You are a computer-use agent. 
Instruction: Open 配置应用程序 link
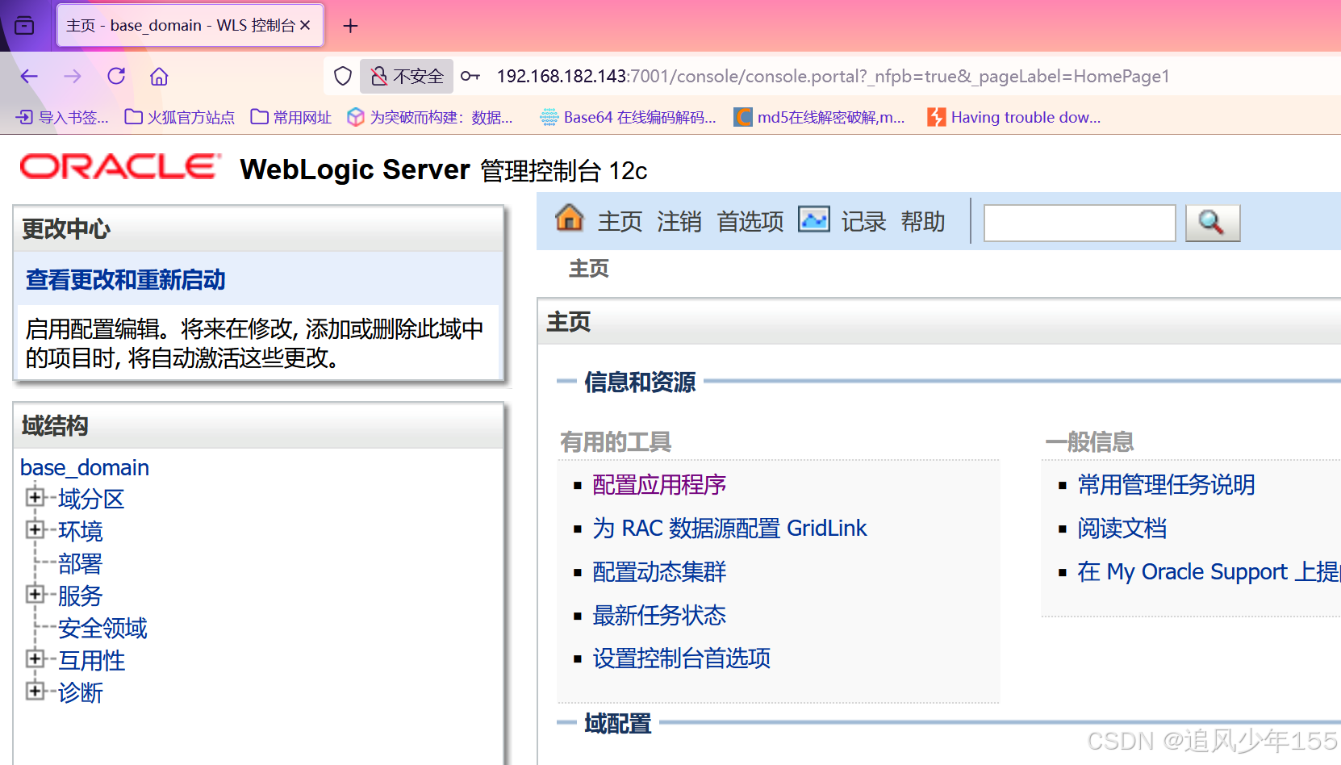point(659,485)
